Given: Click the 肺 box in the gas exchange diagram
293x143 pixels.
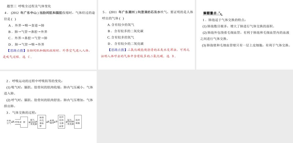Looking at the screenshot, I should pyautogui.click(x=24, y=122).
